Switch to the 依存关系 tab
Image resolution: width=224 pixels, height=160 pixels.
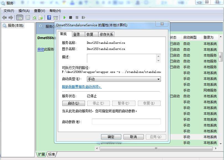[106, 34]
